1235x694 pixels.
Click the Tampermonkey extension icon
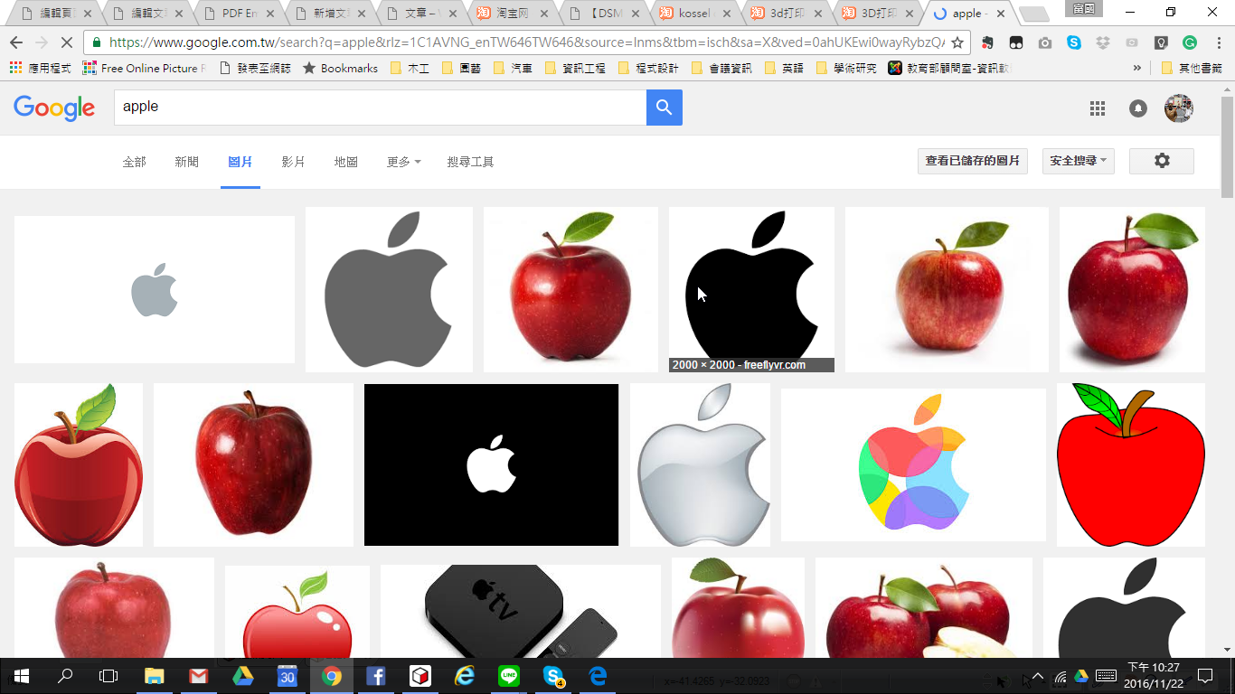(x=1016, y=42)
